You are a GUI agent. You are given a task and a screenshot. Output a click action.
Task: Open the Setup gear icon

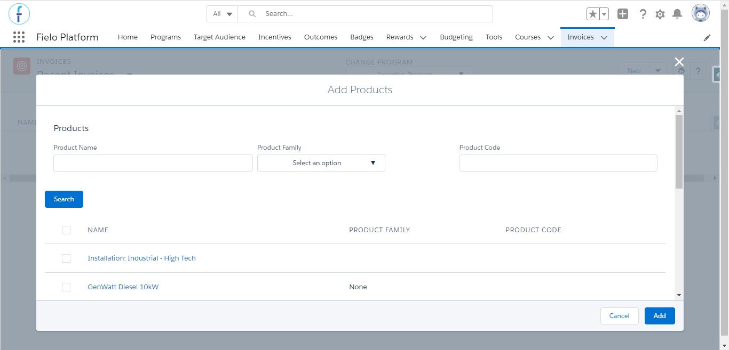coord(660,14)
